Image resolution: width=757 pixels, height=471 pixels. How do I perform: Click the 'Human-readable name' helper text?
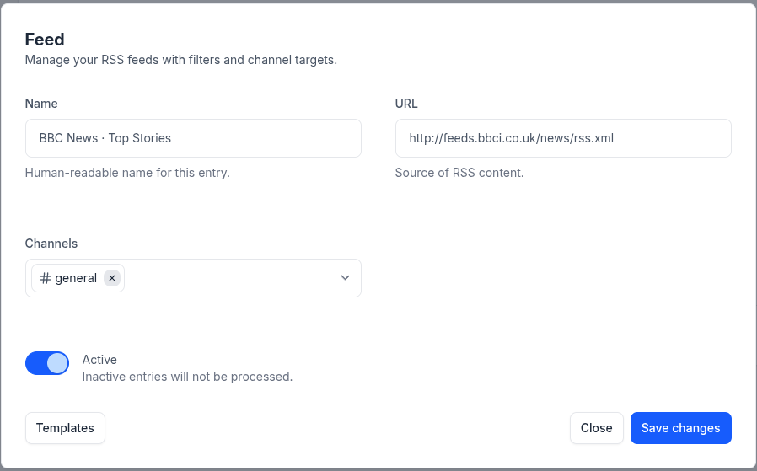pos(127,173)
